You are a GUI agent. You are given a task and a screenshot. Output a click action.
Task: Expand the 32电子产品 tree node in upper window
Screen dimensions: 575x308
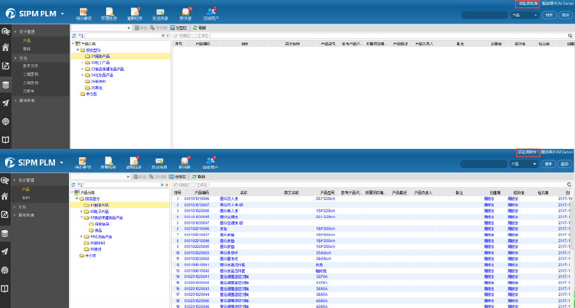pyautogui.click(x=82, y=63)
